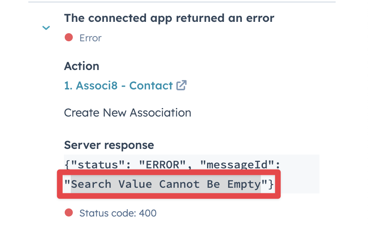Click the word Value in highlighted message
Screen dimensions: 368x225
(135, 184)
